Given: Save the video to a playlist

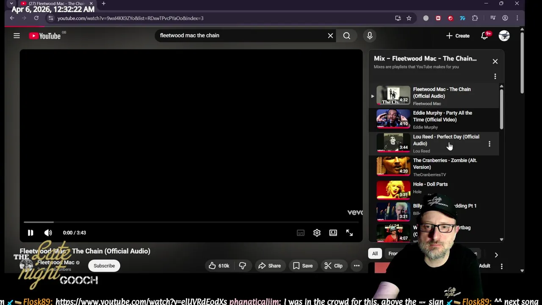Looking at the screenshot, I should pyautogui.click(x=303, y=266).
